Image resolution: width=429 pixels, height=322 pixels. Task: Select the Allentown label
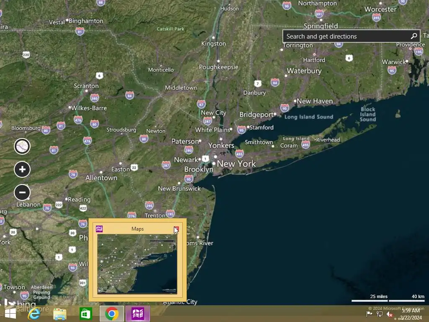point(101,178)
